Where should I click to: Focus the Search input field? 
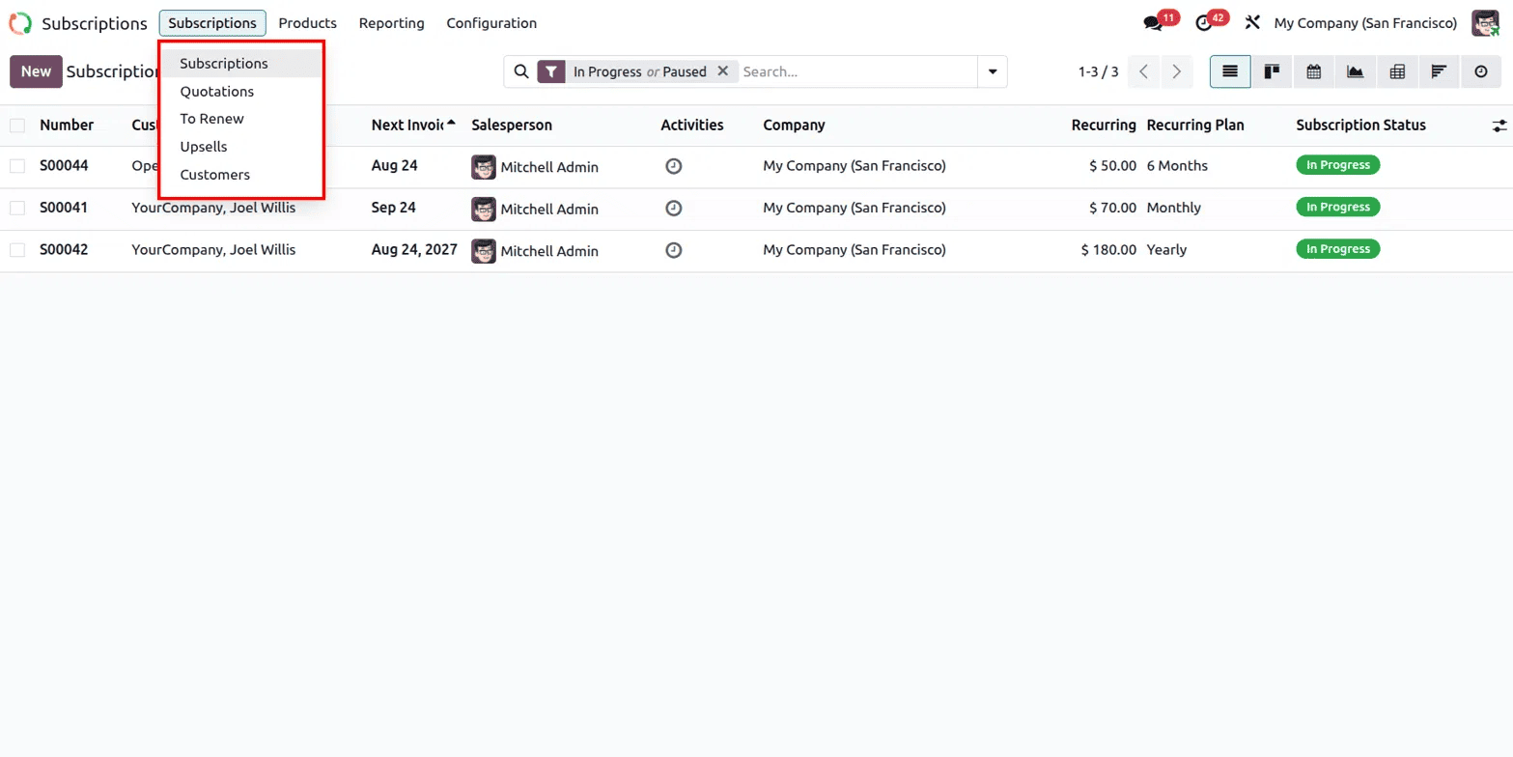[857, 71]
